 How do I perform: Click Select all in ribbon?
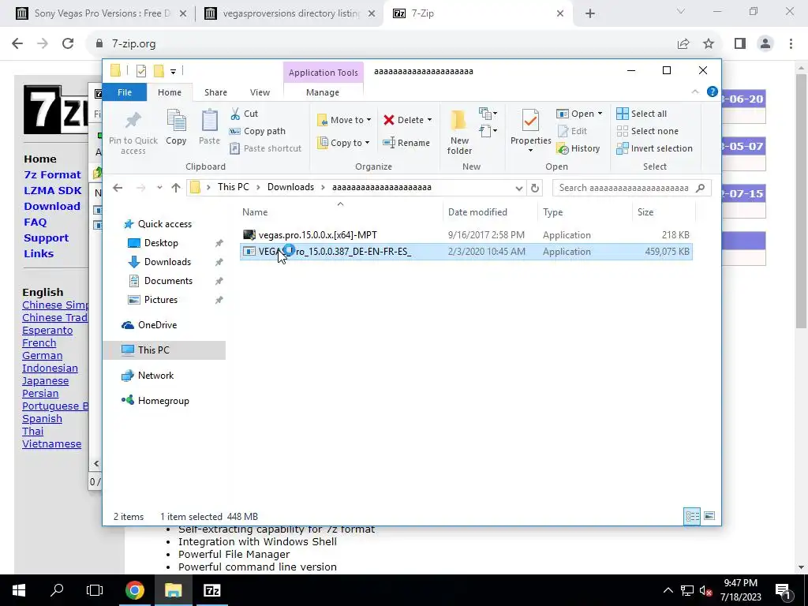(x=642, y=114)
